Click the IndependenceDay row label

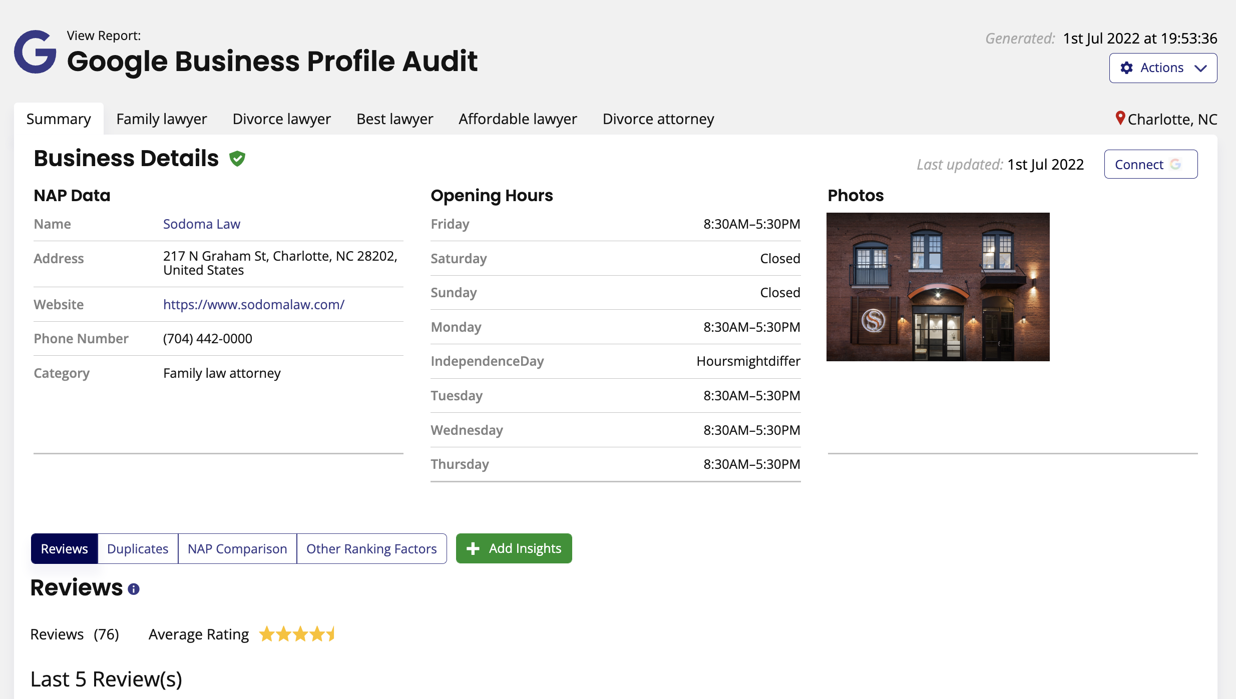pyautogui.click(x=487, y=361)
